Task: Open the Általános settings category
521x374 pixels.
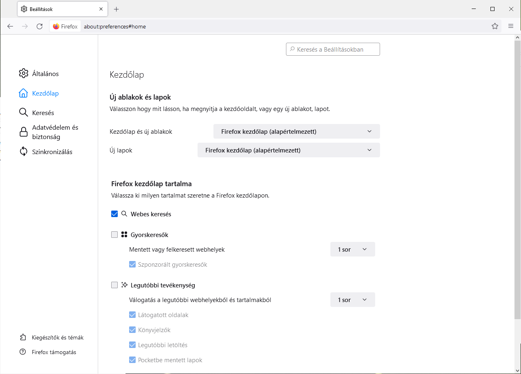Action: (x=45, y=74)
